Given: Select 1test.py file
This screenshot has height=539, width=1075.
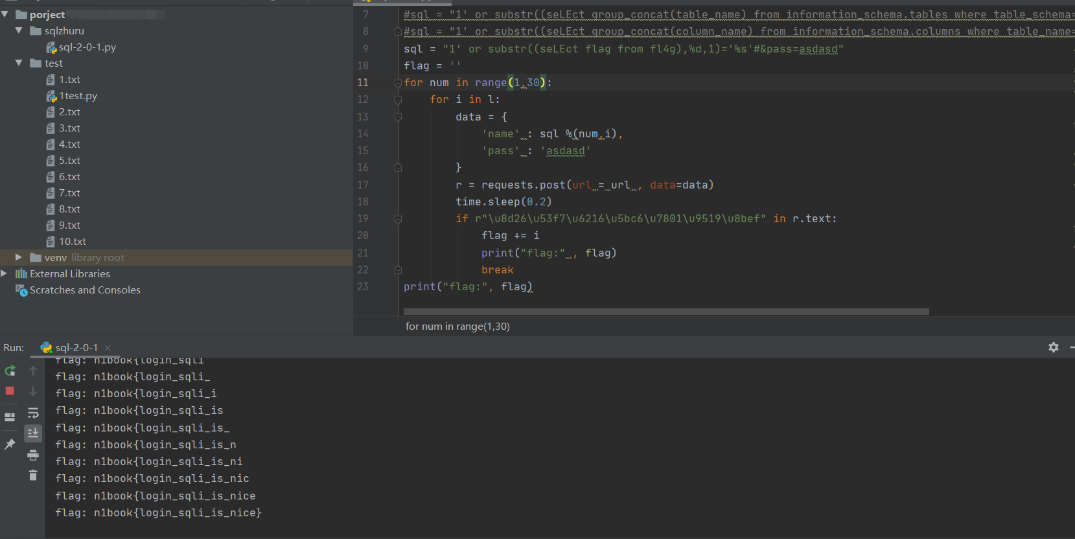Looking at the screenshot, I should (78, 95).
